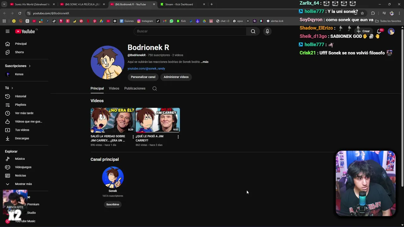
Task: Open options menu for the SALIÓ LA VERDAD video
Action: [x=133, y=137]
